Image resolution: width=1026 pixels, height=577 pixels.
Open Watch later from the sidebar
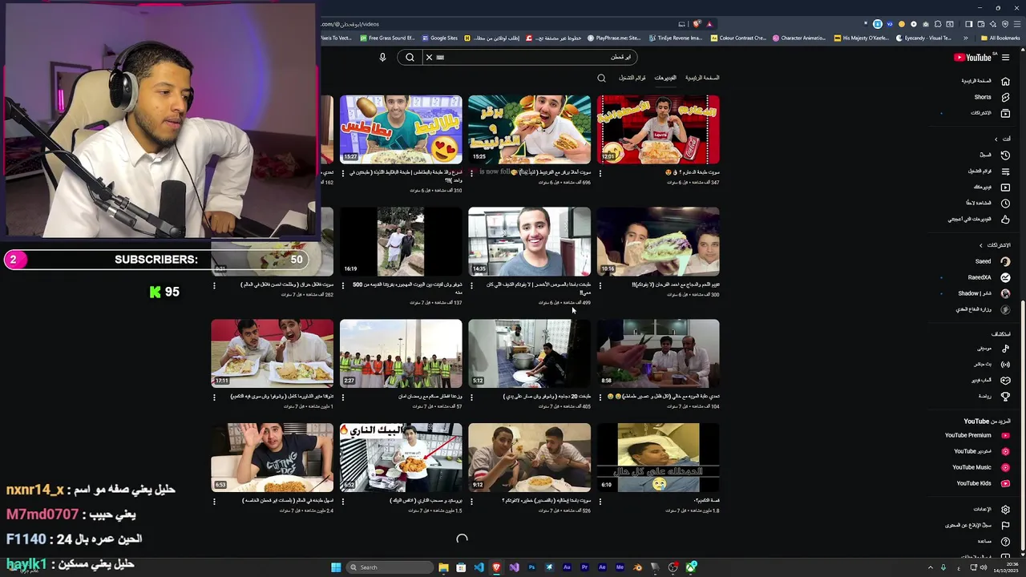tap(987, 203)
